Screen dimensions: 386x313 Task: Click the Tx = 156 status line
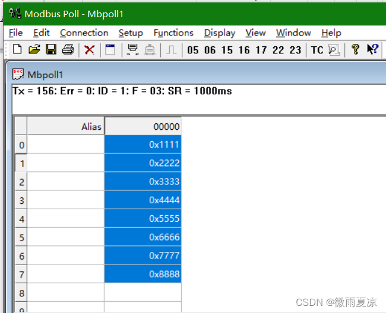122,91
